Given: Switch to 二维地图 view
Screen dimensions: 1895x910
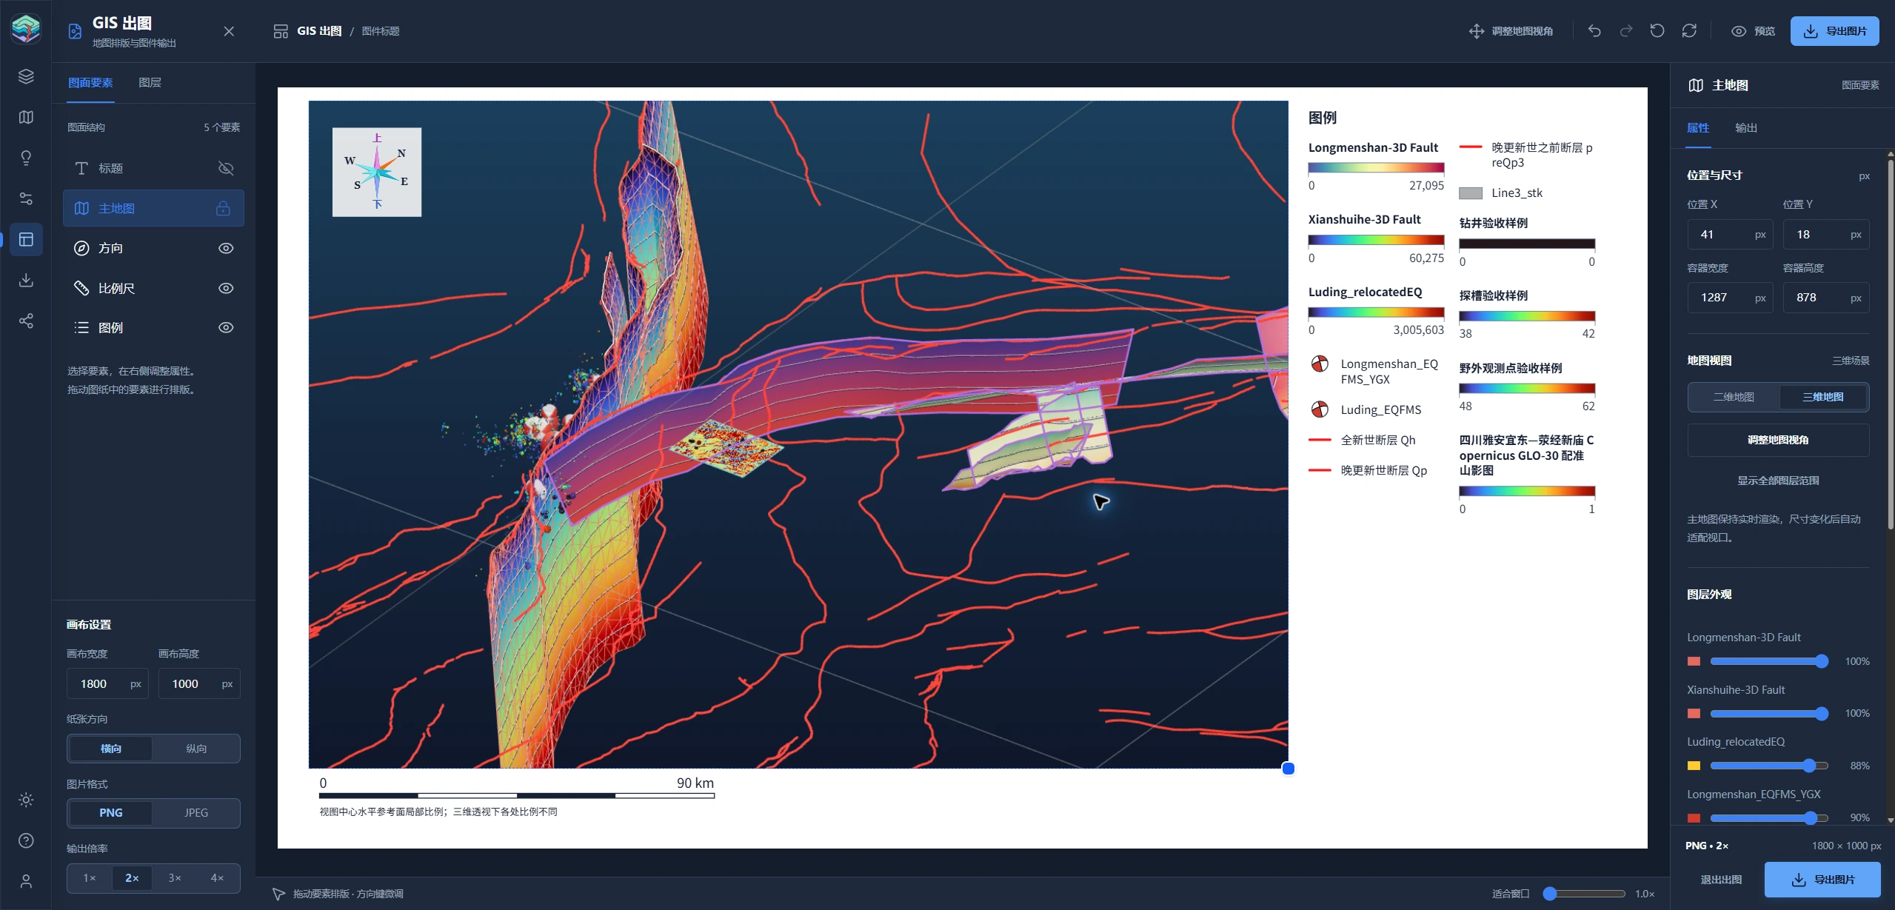Looking at the screenshot, I should pos(1734,397).
